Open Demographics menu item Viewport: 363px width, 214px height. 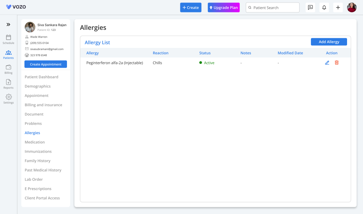(38, 86)
